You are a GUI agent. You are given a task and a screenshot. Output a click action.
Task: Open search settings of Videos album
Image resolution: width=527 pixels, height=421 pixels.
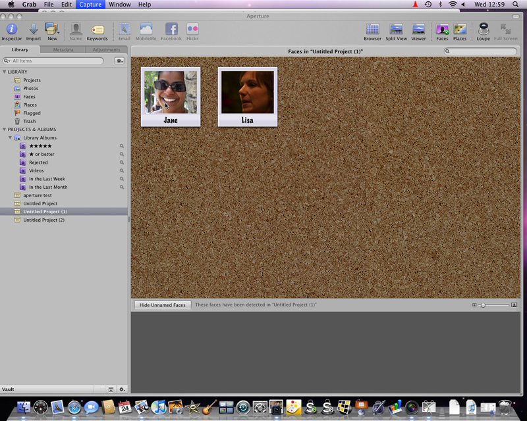tap(122, 170)
